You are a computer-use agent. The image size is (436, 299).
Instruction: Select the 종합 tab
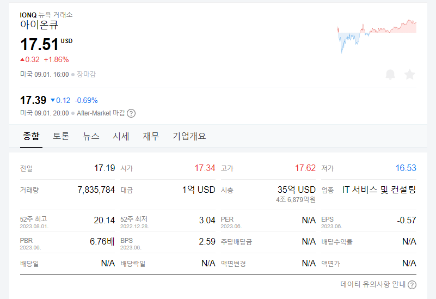pos(31,136)
